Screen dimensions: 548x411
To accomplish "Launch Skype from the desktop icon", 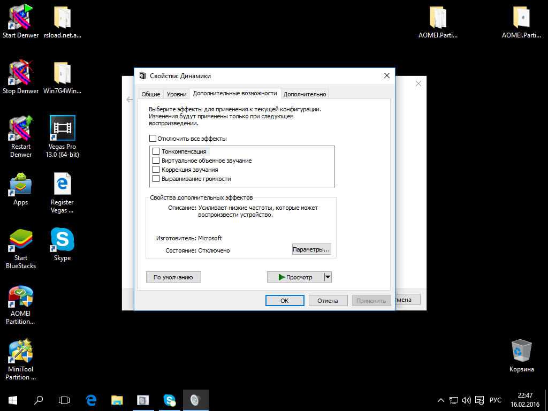I will (x=62, y=240).
